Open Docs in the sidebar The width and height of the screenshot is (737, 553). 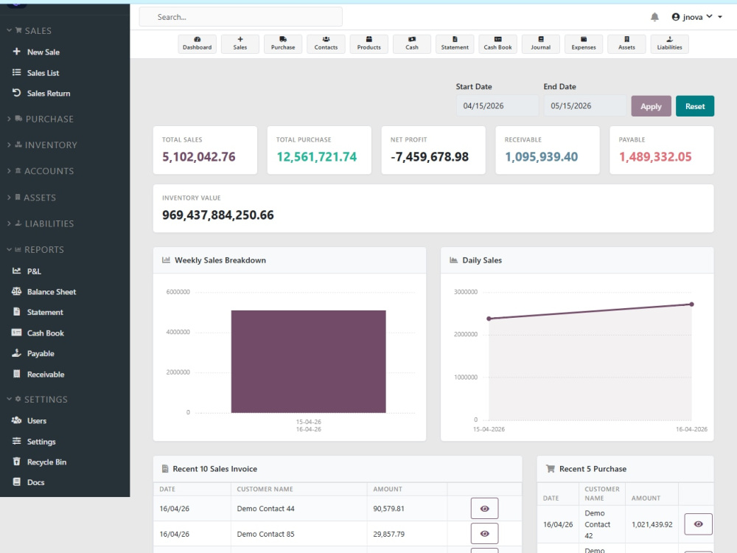coord(28,482)
